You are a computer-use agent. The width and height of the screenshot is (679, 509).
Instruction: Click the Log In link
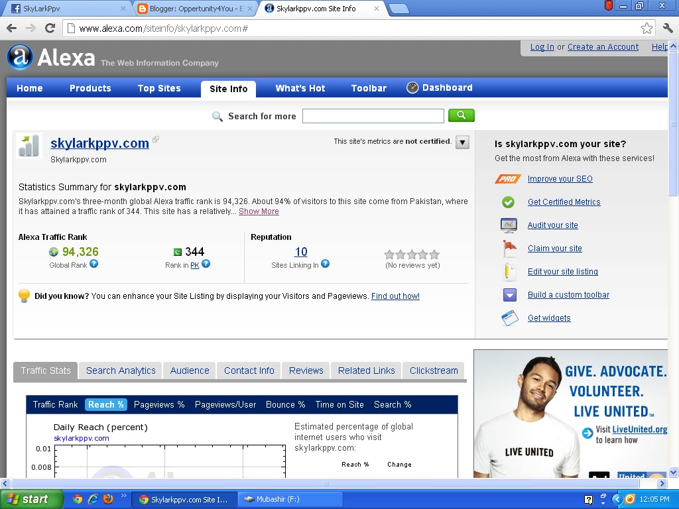[542, 47]
